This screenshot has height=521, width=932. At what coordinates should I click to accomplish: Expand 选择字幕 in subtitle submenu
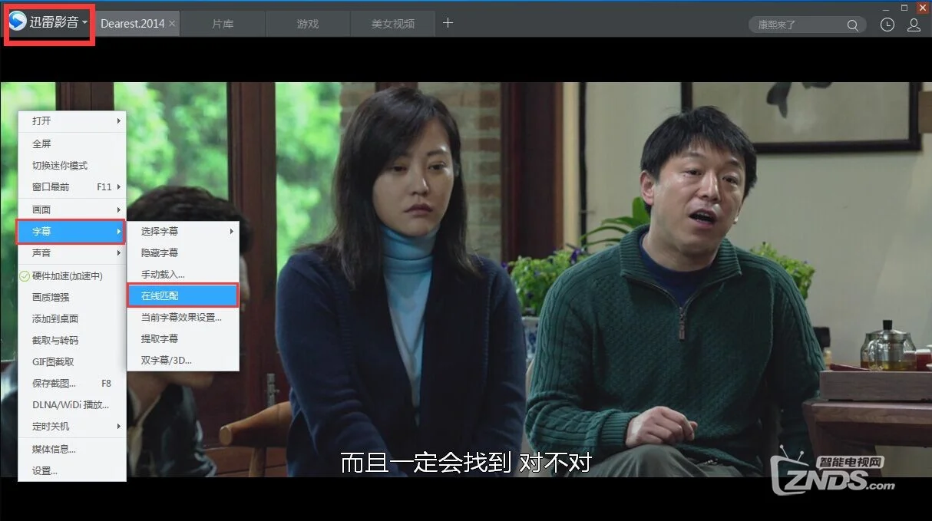pyautogui.click(x=183, y=231)
